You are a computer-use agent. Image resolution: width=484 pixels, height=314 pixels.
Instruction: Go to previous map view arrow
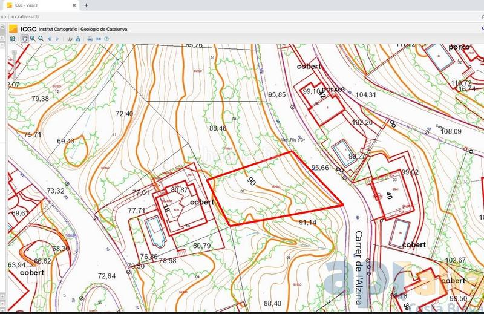coord(50,39)
